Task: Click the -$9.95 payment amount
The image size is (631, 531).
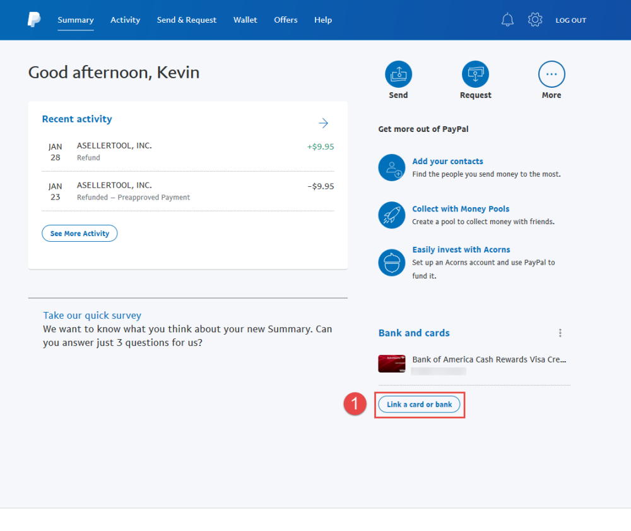Action: coord(321,186)
